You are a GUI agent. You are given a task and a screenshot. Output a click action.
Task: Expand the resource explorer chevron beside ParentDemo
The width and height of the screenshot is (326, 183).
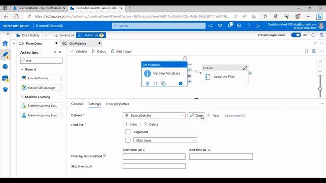click(x=14, y=43)
